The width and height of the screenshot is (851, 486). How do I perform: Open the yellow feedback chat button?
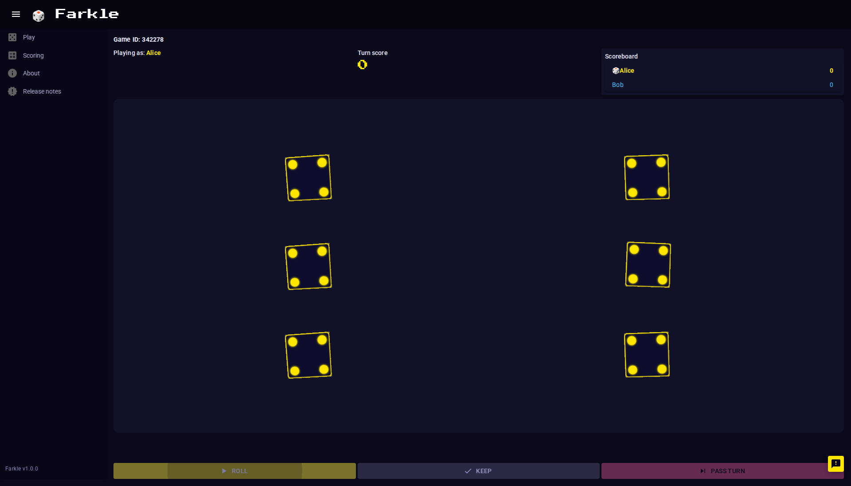pyautogui.click(x=836, y=464)
